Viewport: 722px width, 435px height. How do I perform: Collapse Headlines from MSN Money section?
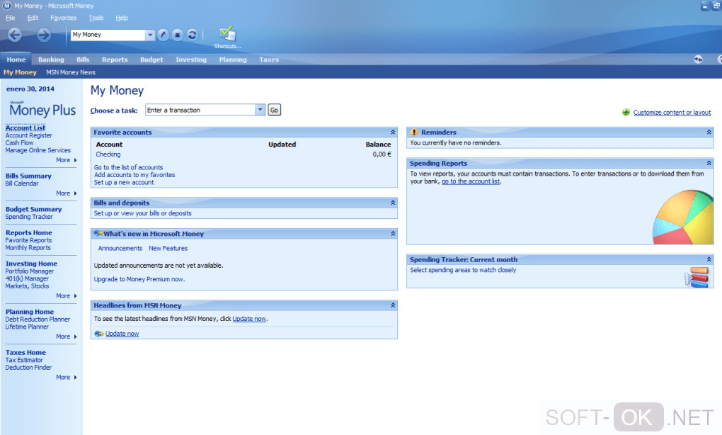click(393, 305)
